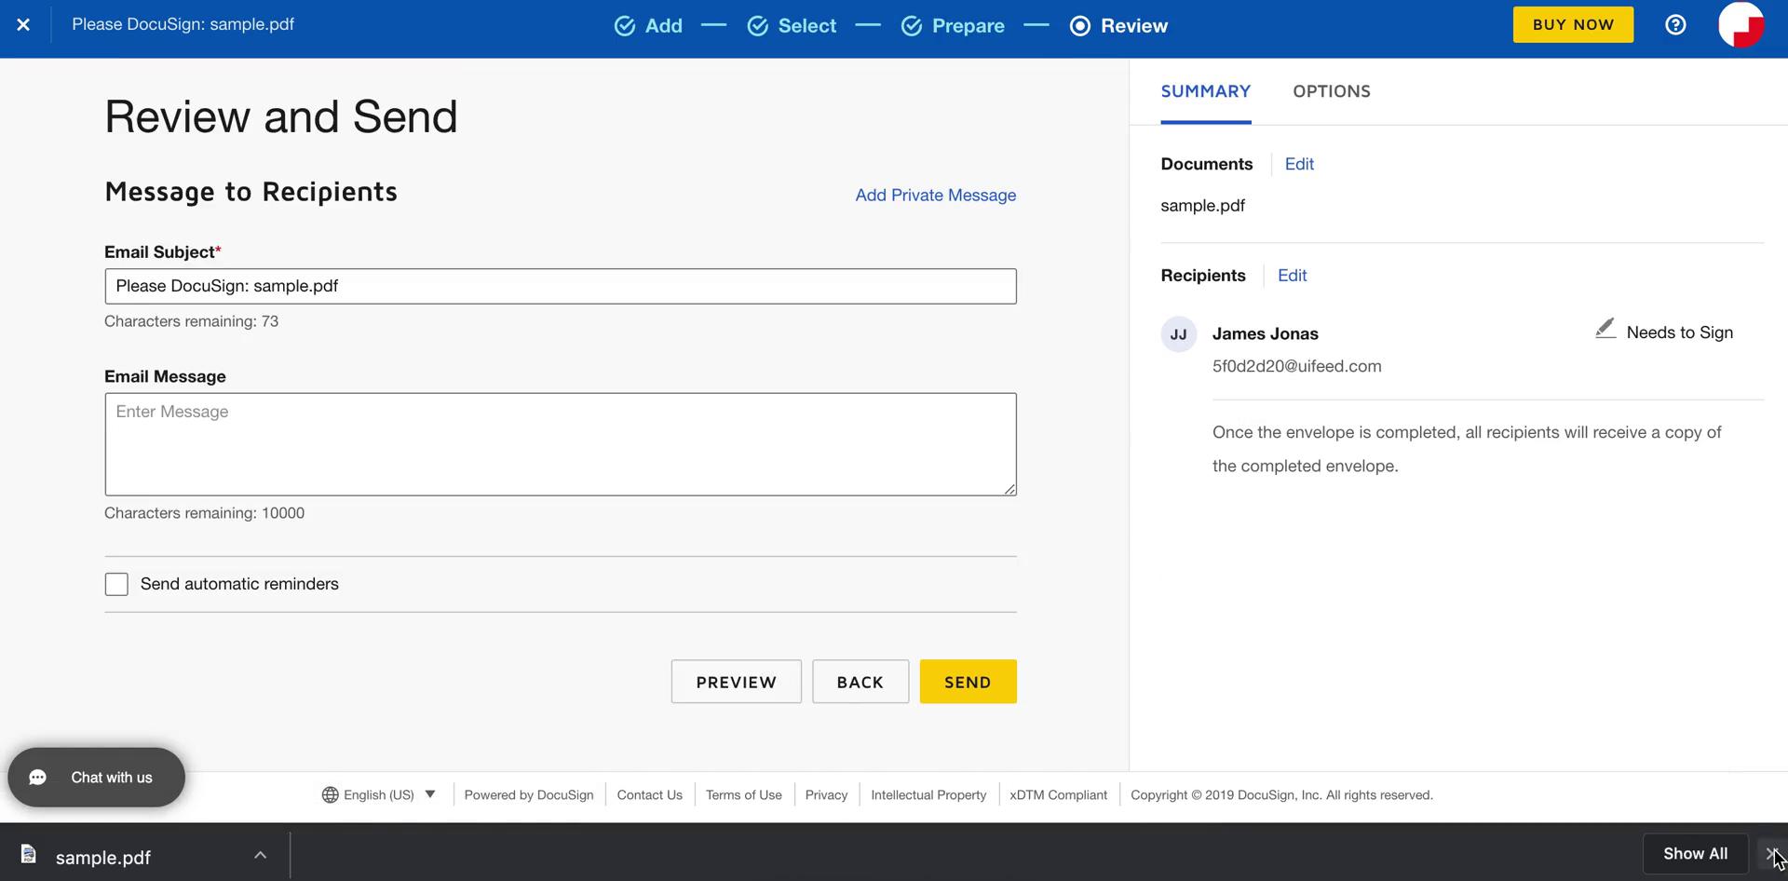Close the downloads bar
Viewport: 1788px width, 881px height.
[1771, 853]
